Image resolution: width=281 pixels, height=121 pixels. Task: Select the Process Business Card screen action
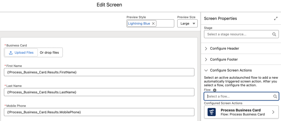click(x=241, y=112)
